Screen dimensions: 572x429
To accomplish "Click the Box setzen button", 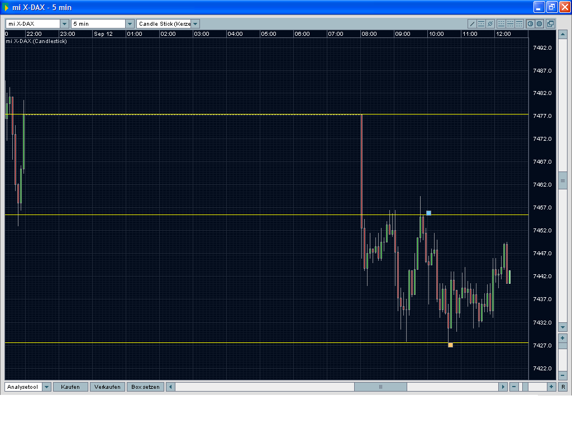I will click(145, 387).
